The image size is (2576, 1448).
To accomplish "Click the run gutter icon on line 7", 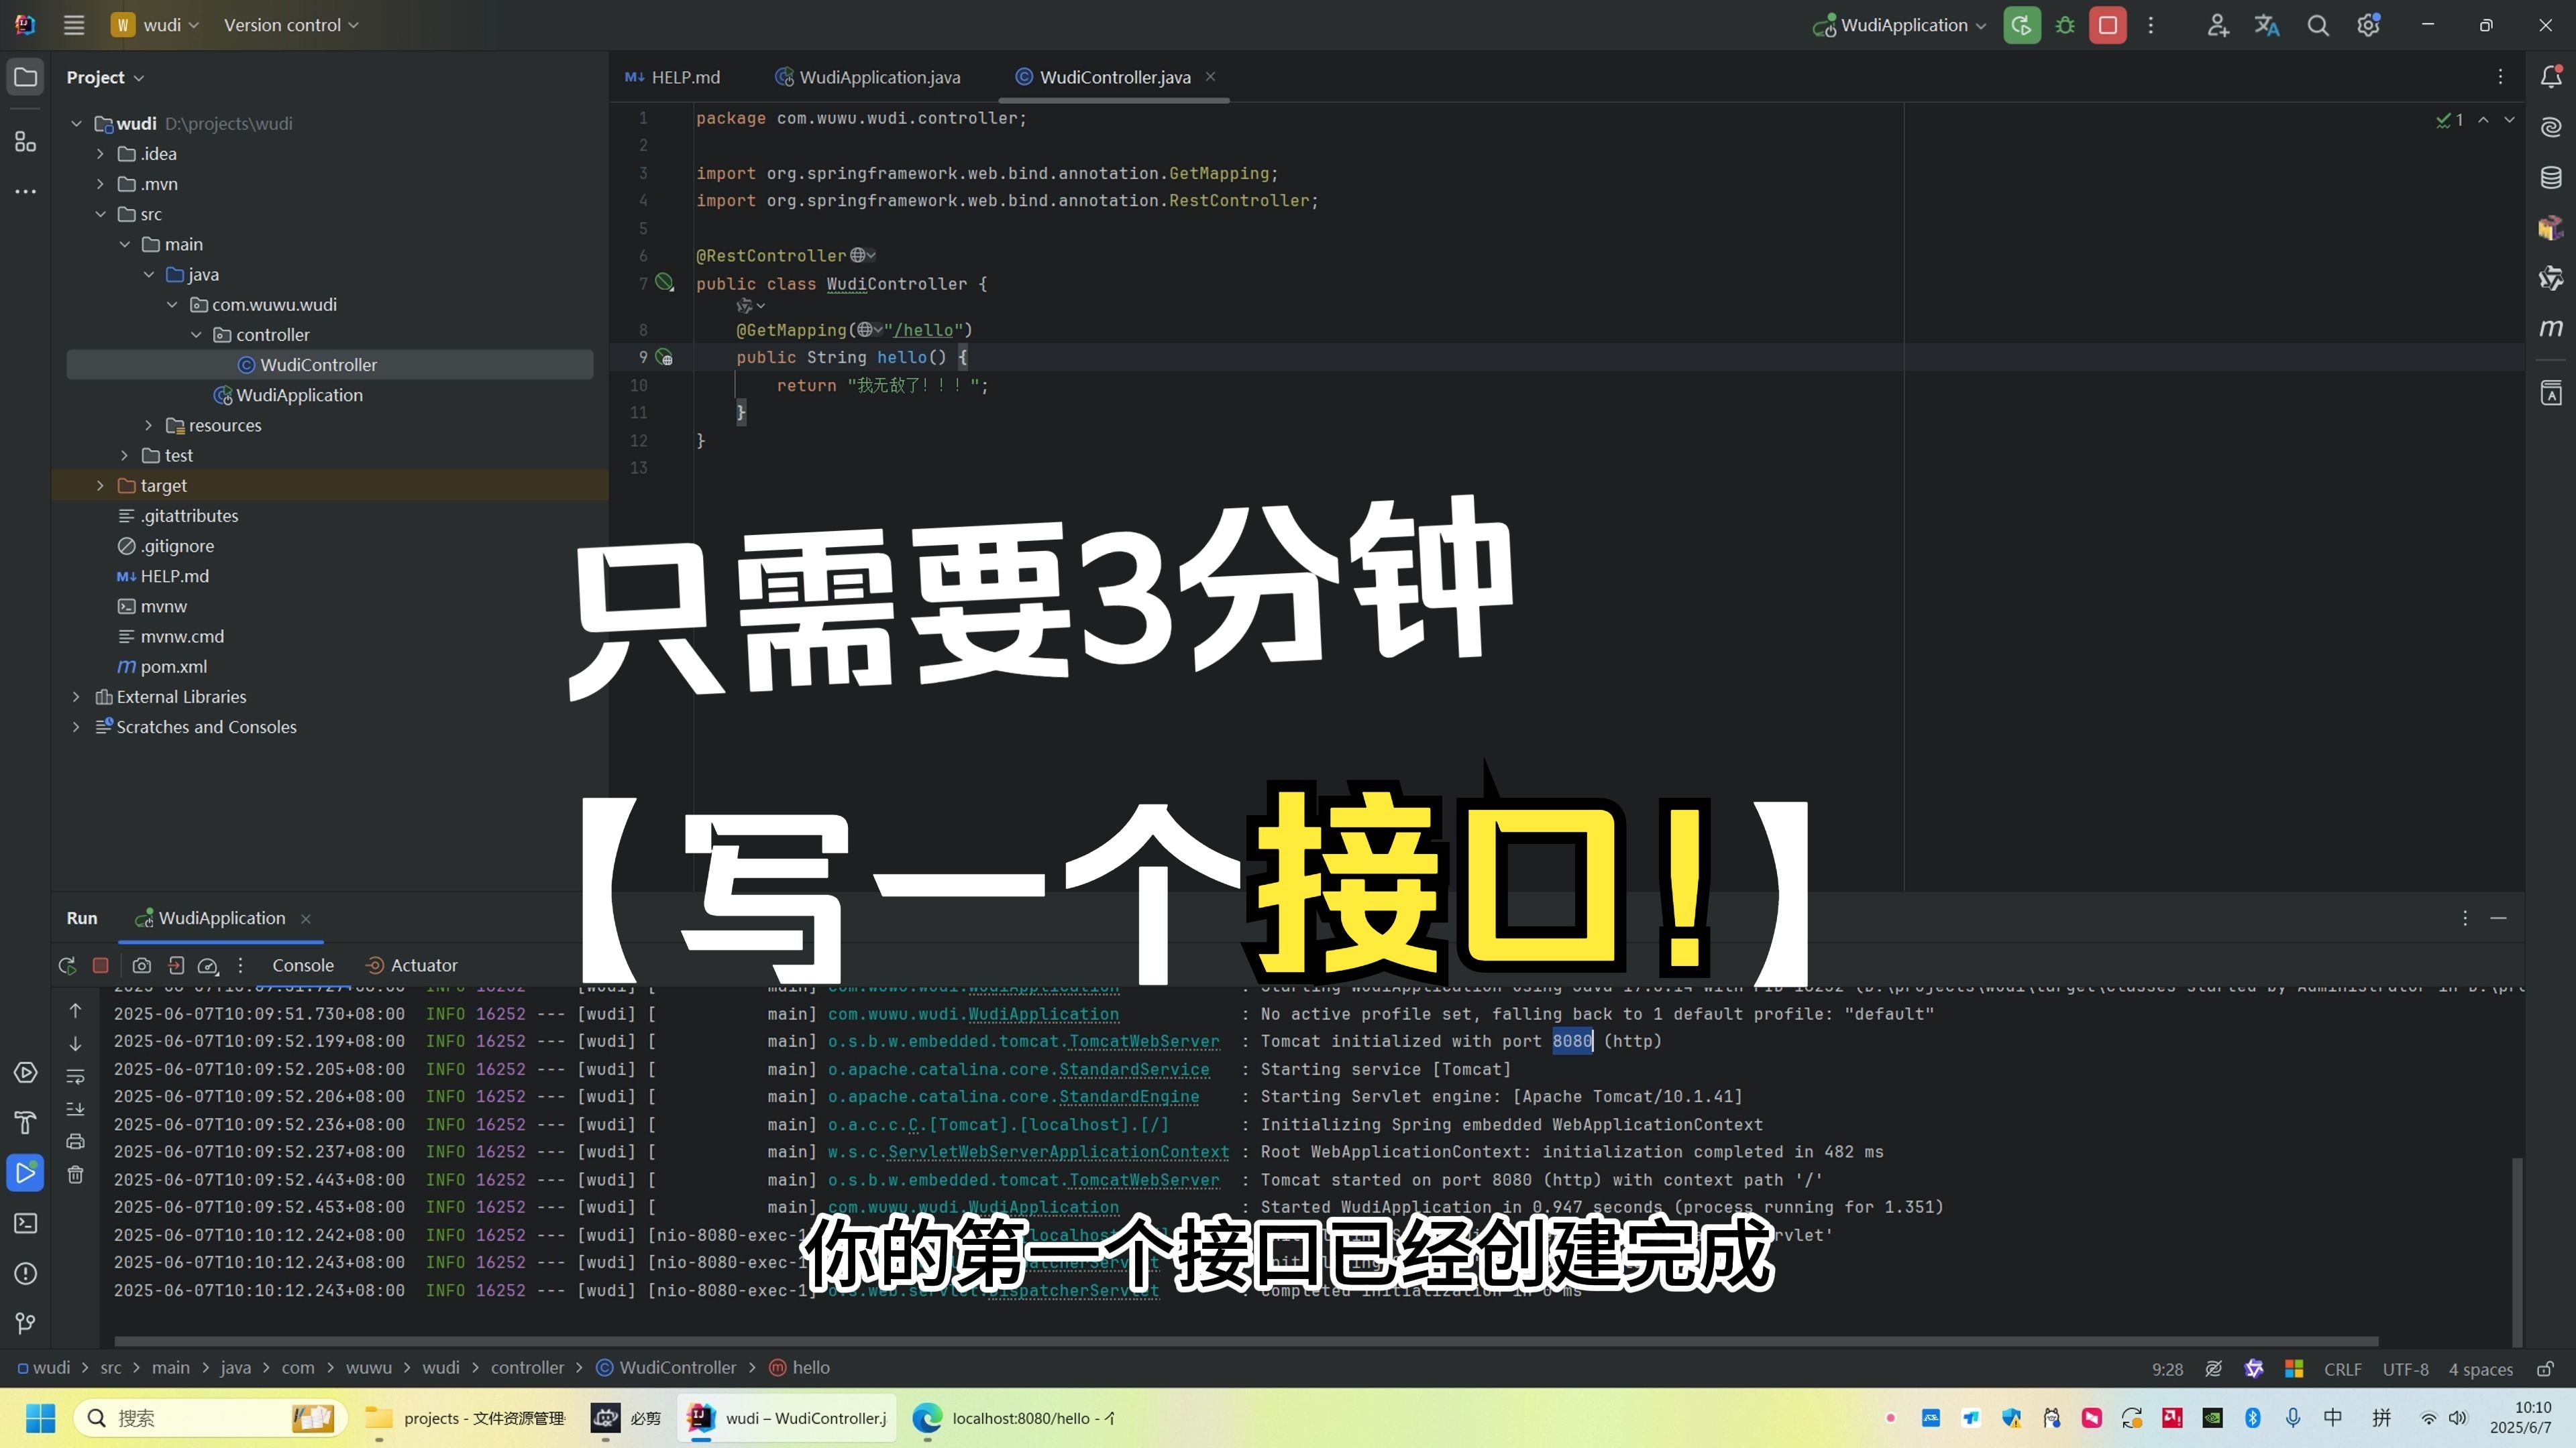I will click(x=664, y=284).
